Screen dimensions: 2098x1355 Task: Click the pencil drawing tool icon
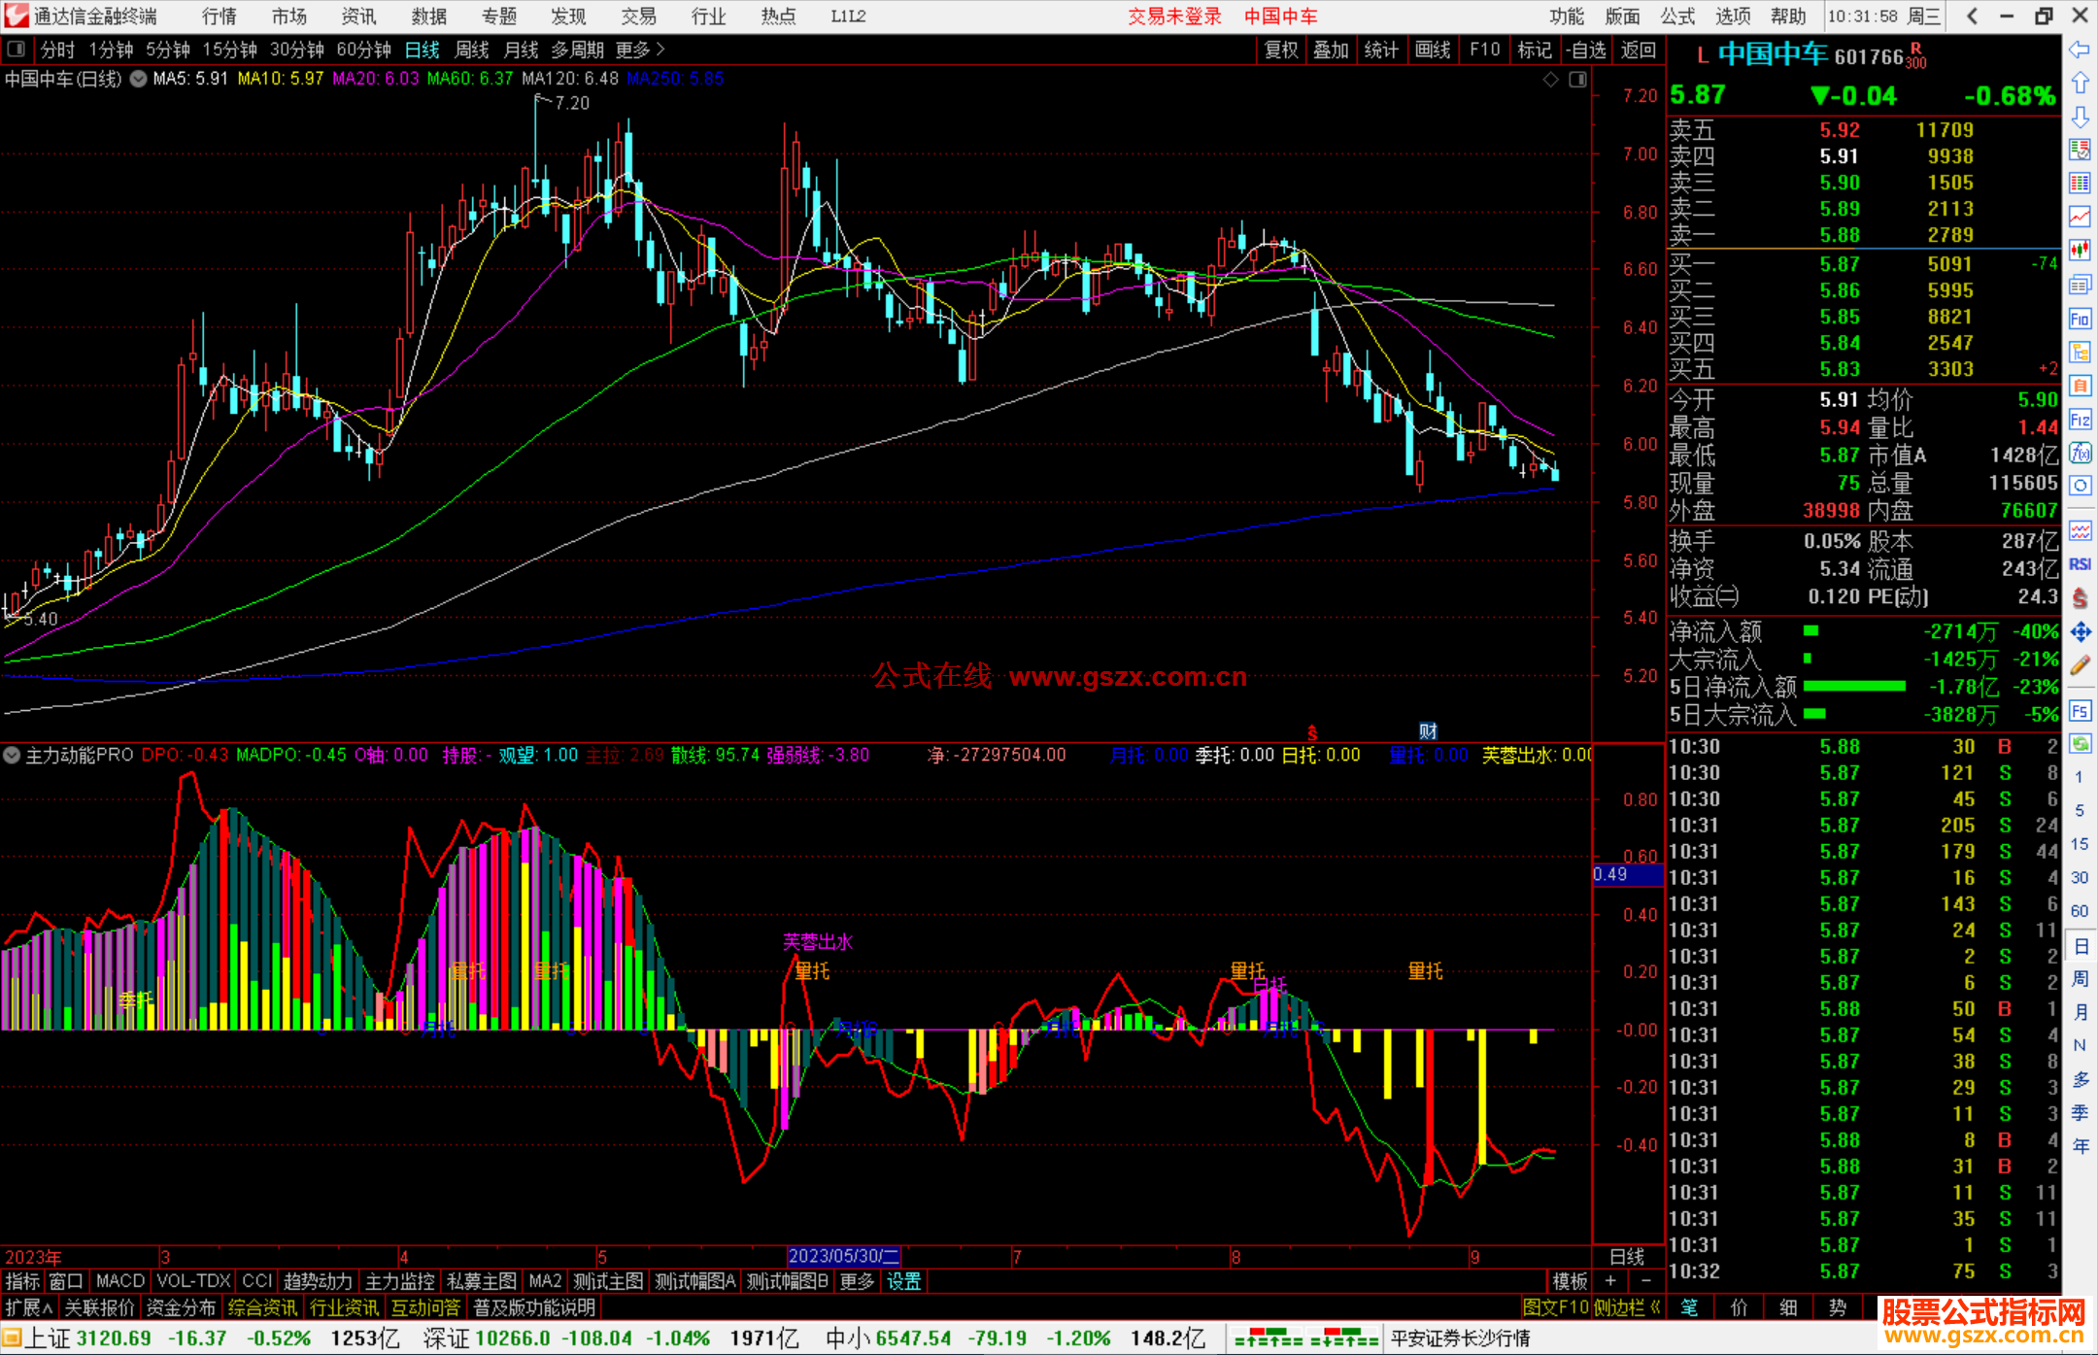coord(2080,665)
